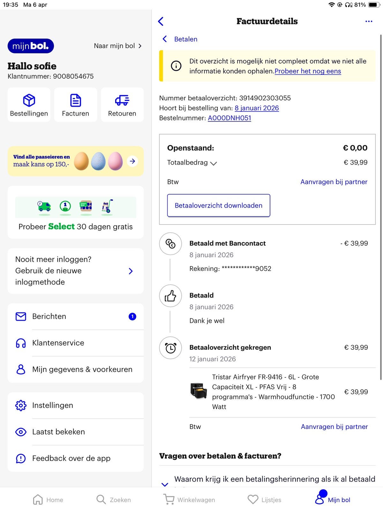The height and width of the screenshot is (511, 383).
Task: Open order number A000DNH051
Action: tap(229, 118)
